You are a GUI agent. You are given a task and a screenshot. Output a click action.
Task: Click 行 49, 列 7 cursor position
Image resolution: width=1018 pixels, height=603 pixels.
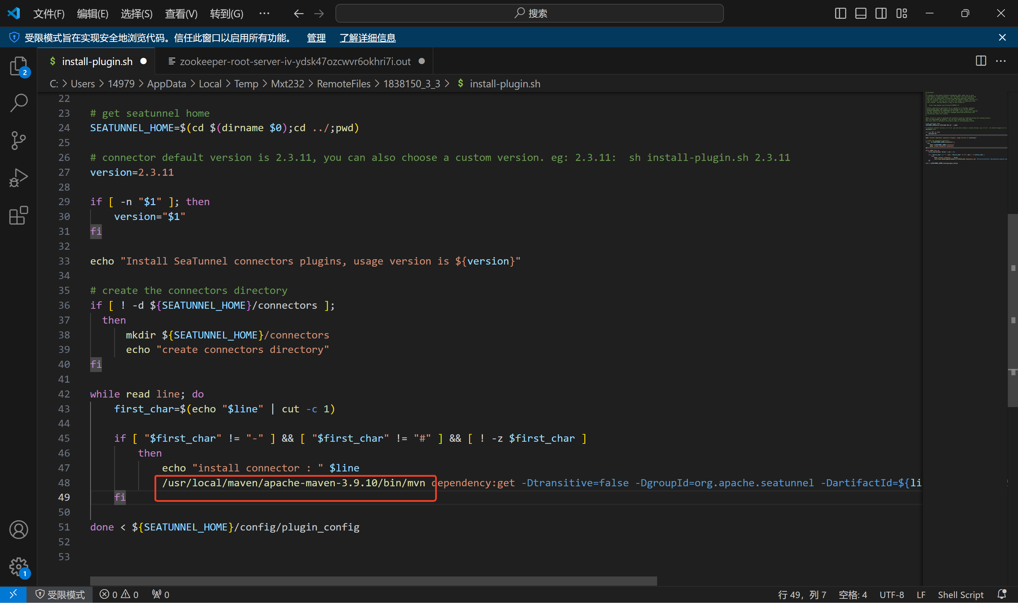802,595
